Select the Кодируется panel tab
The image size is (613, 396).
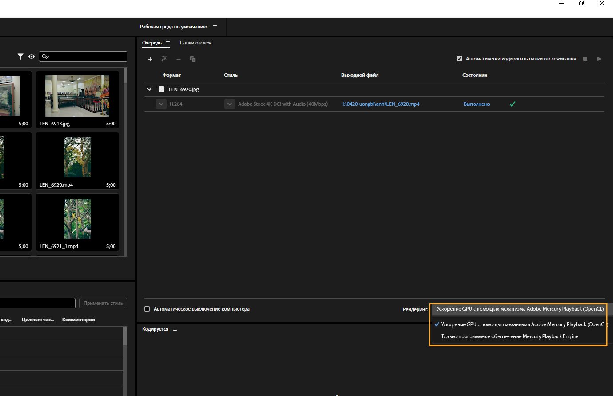pyautogui.click(x=155, y=329)
